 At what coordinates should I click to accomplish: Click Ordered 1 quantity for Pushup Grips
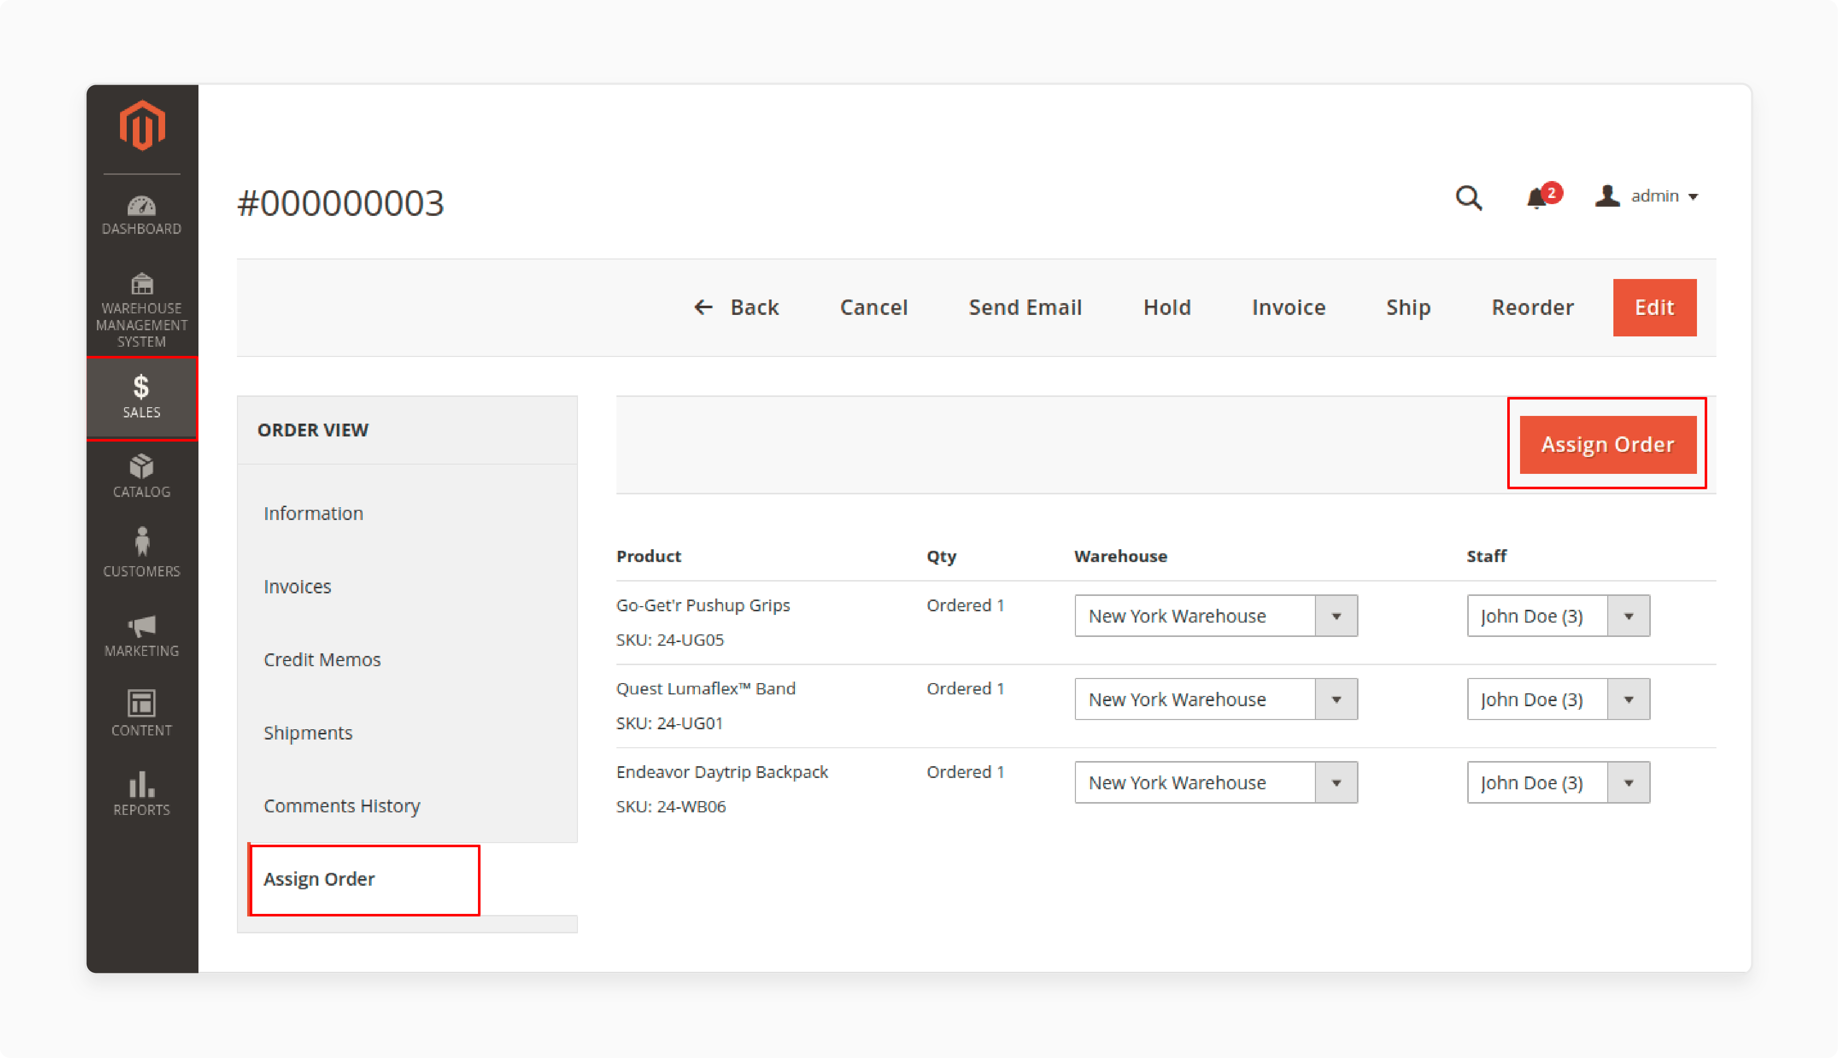965,605
